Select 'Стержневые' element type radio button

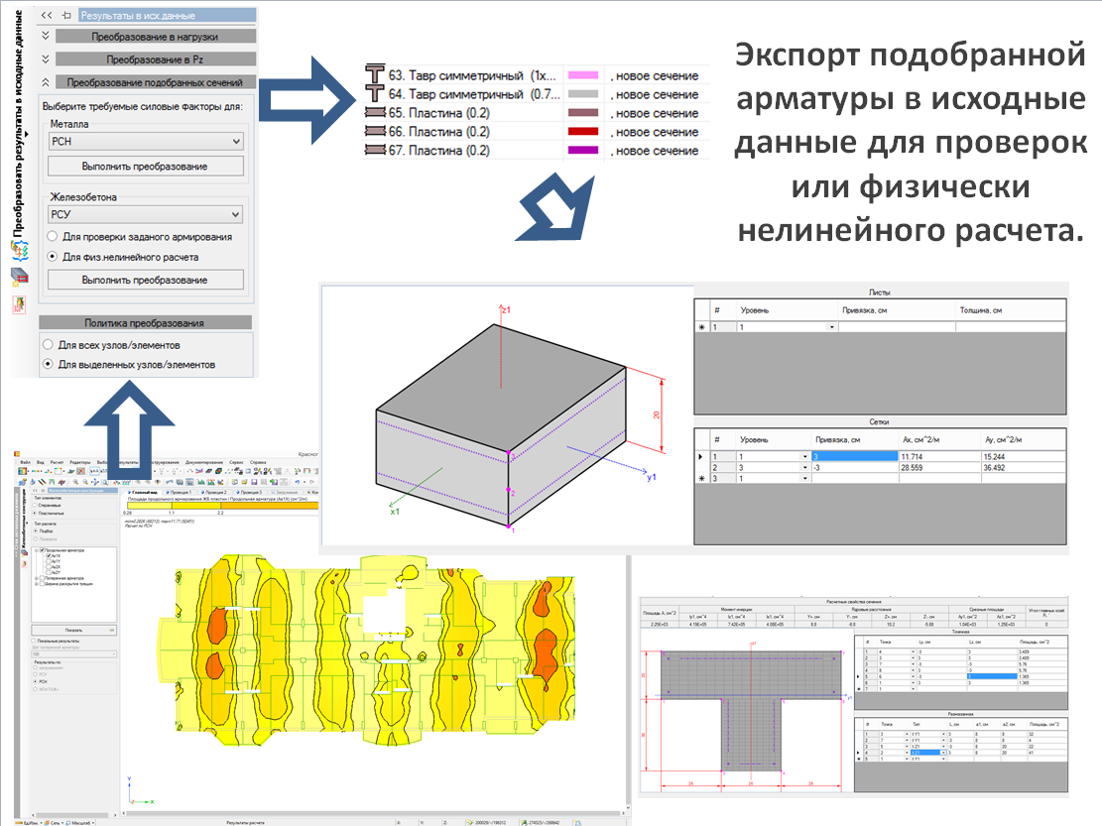tap(35, 505)
